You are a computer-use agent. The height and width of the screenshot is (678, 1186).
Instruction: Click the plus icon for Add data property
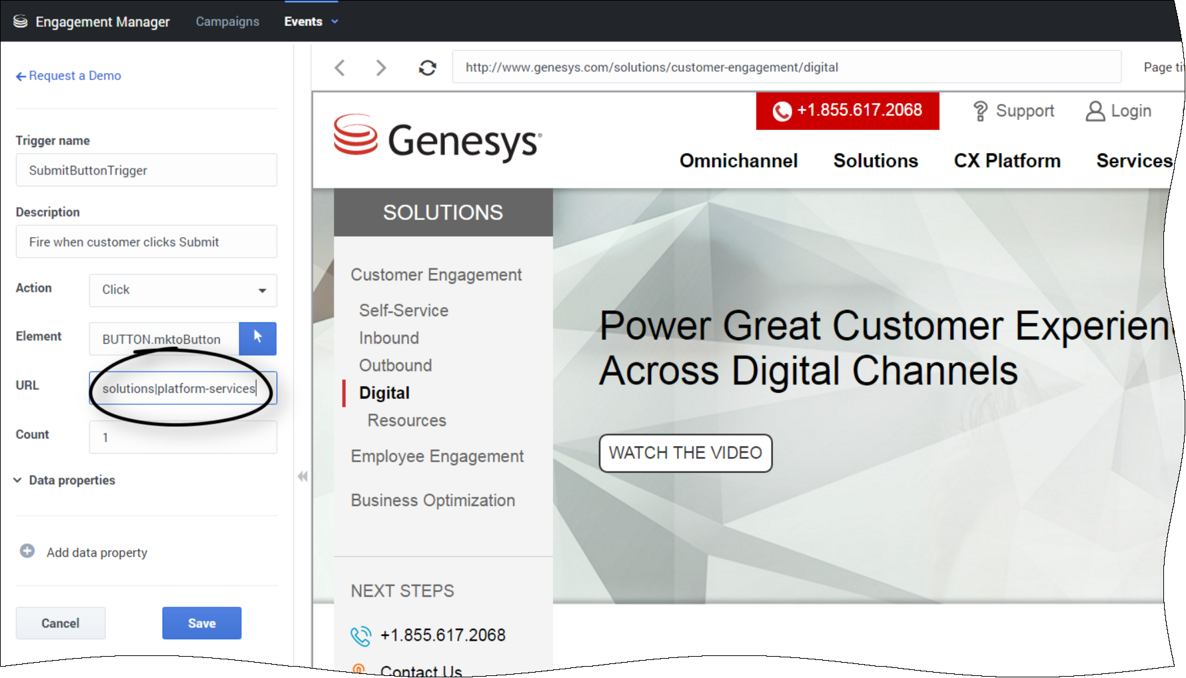click(x=27, y=551)
